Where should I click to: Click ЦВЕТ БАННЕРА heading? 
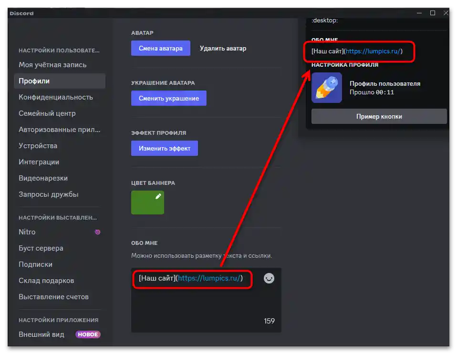[153, 183]
